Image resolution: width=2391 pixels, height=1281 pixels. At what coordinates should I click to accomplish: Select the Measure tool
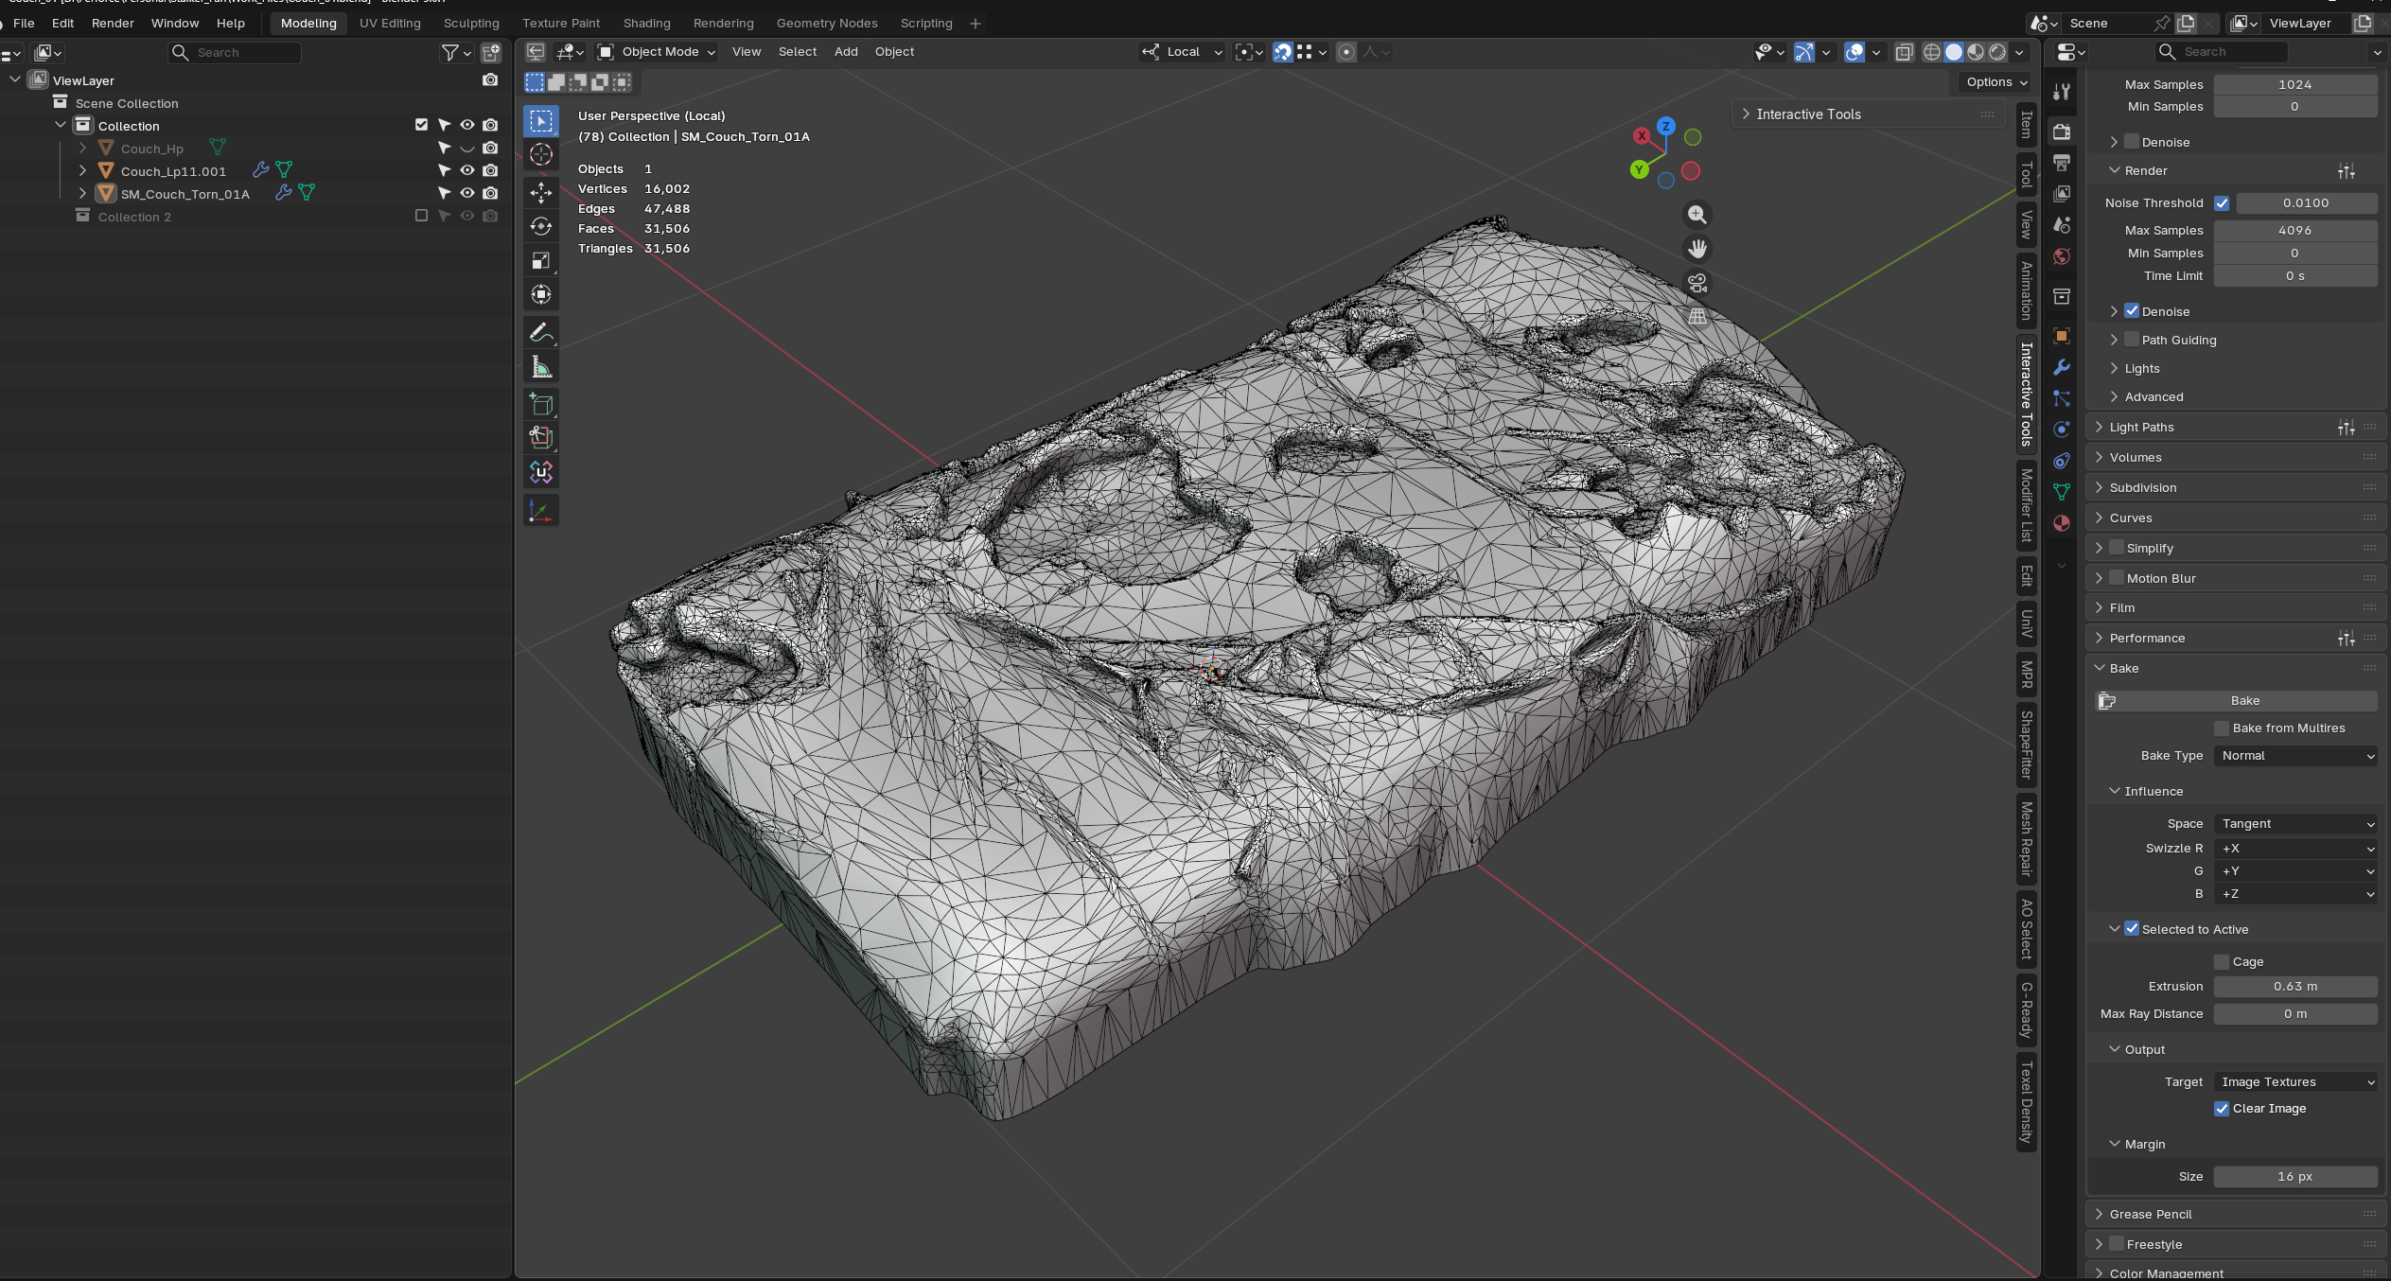[541, 367]
